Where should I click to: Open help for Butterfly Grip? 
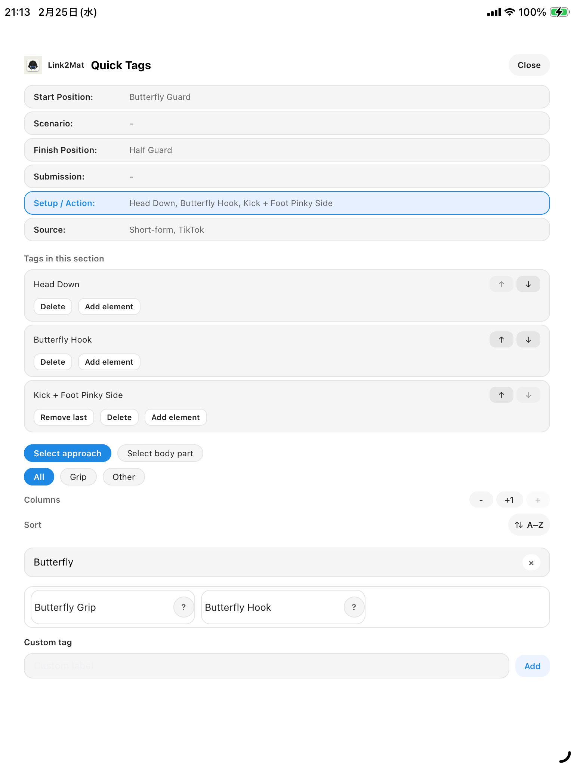tap(183, 607)
